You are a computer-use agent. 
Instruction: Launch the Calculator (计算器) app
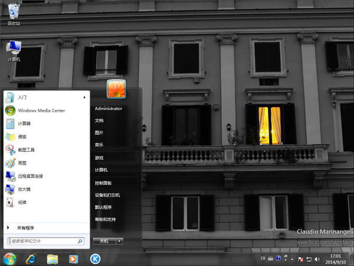point(24,124)
